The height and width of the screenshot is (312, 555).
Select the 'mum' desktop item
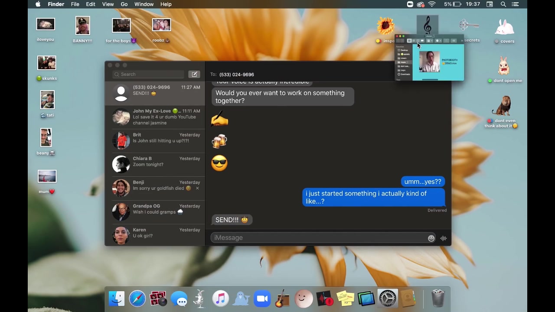tap(47, 182)
